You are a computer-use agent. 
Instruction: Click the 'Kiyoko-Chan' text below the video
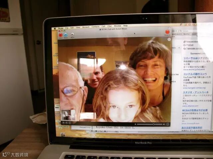[104, 127]
